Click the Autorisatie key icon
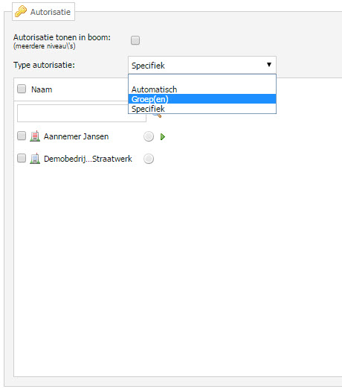The height and width of the screenshot is (389, 342). [x=21, y=11]
